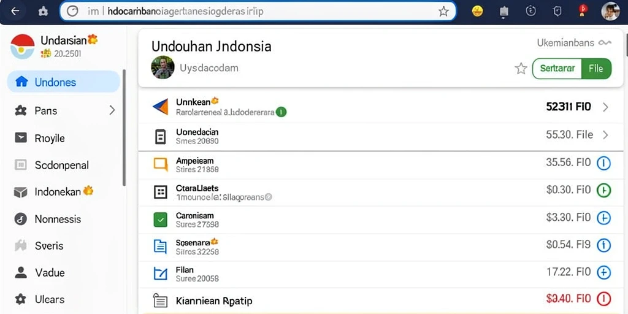The image size is (628, 314).
Task: Open the Caronisam list entry
Action: click(x=381, y=220)
